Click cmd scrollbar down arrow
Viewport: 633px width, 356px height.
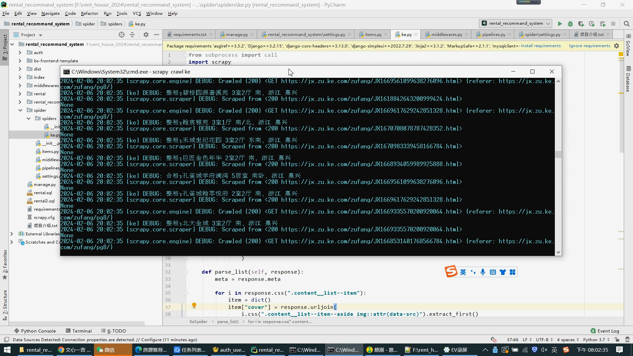click(558, 252)
